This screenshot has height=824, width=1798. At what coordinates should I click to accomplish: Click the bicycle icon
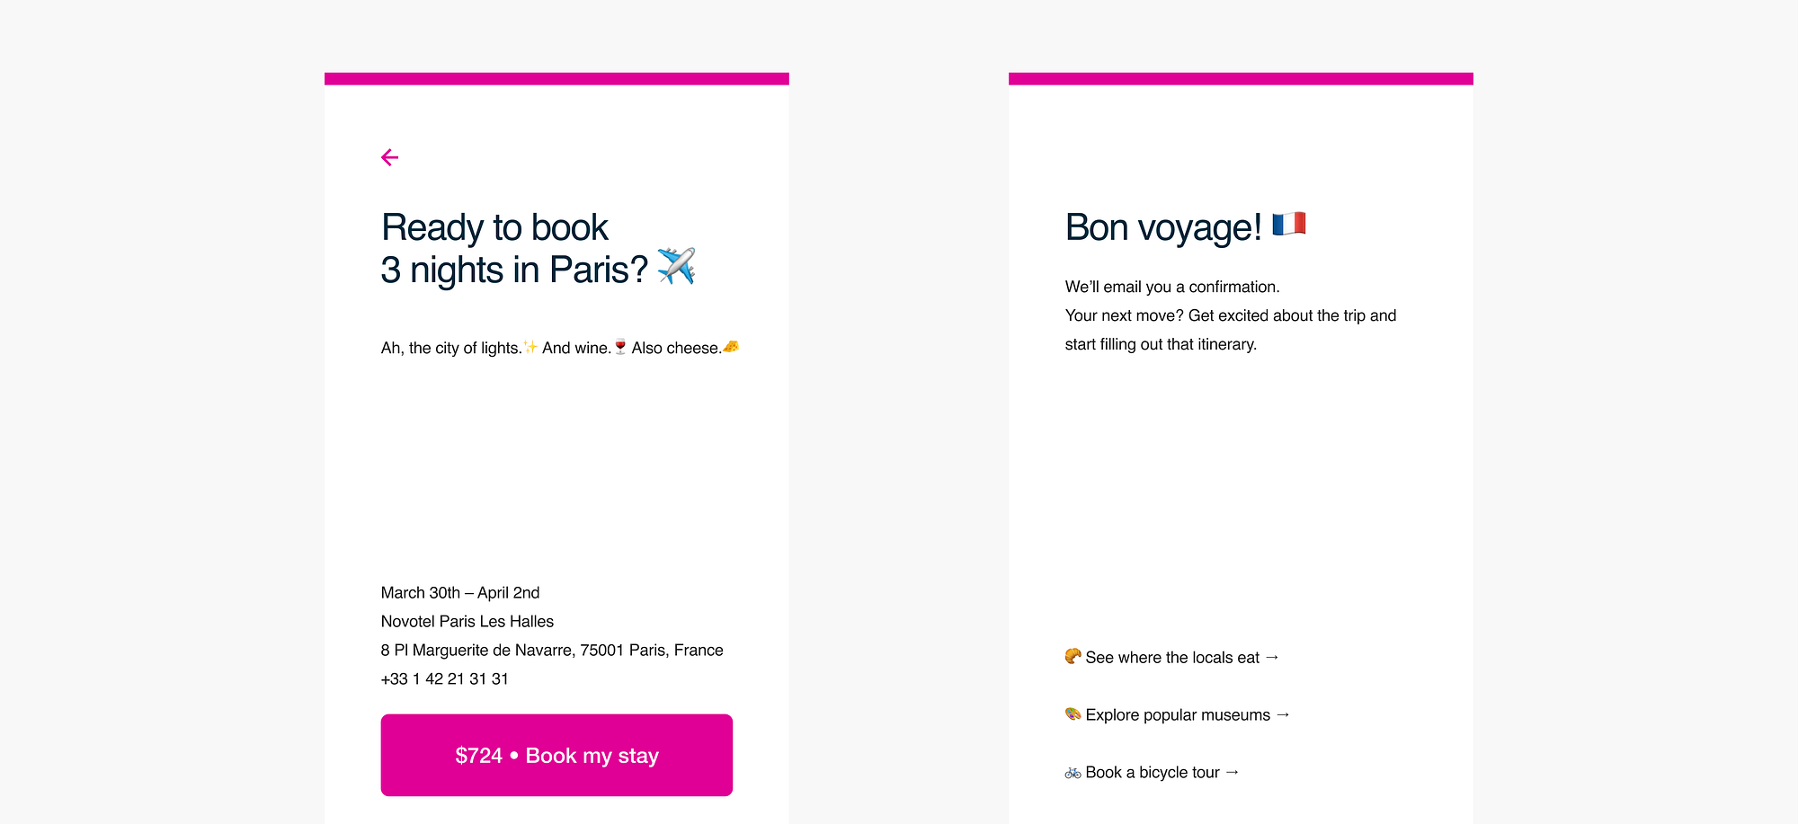point(1073,772)
